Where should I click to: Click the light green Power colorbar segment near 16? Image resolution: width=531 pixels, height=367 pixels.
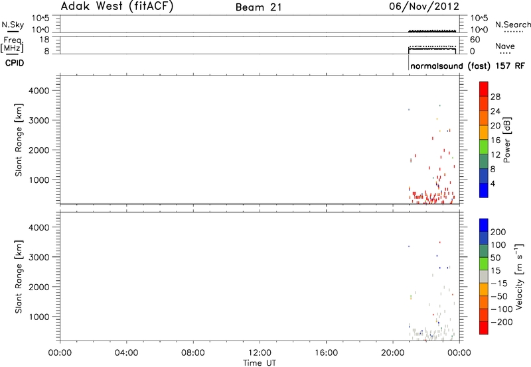pyautogui.click(x=484, y=146)
